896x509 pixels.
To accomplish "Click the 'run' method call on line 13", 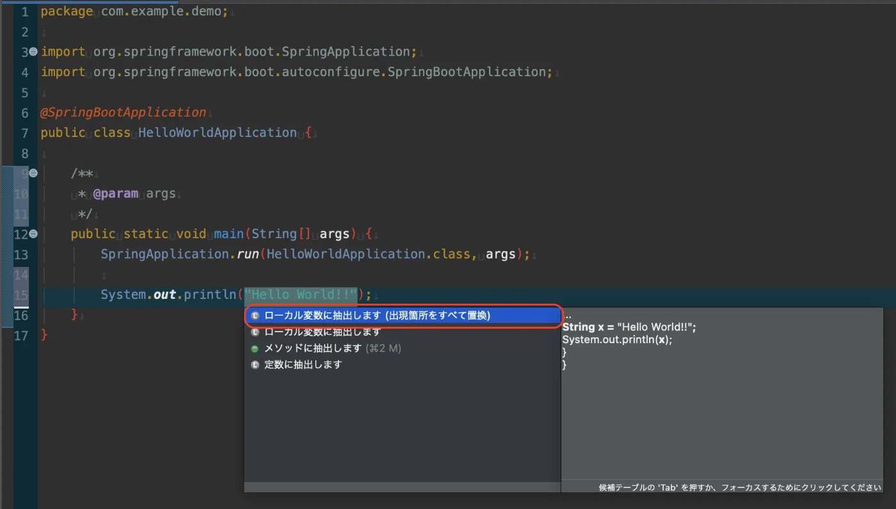I will (x=248, y=254).
